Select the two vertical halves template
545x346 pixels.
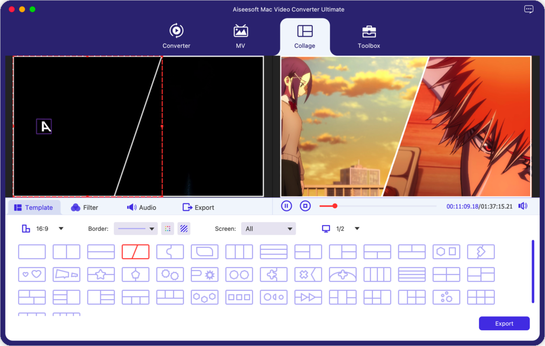point(66,252)
